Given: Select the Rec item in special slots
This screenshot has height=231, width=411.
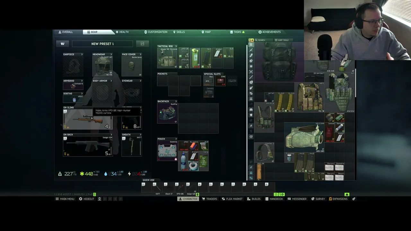Looking at the screenshot, I should click(x=208, y=80).
